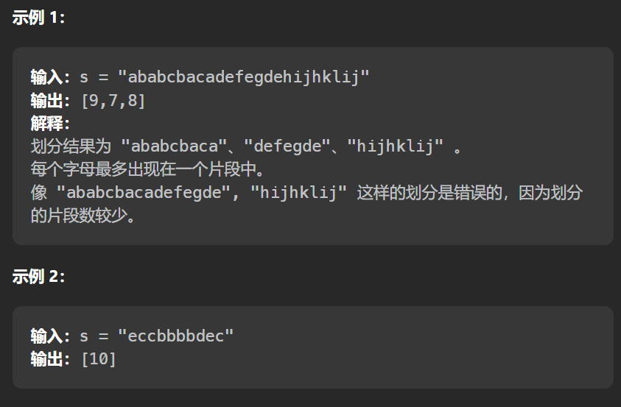Viewport: 621px width, 407px height.
Task: Click the 输入 label in example 1
Action: coord(46,77)
